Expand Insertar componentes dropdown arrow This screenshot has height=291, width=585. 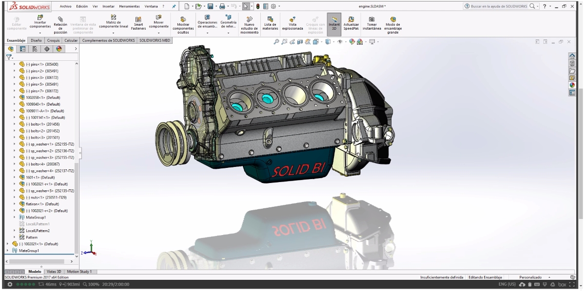pos(40,33)
